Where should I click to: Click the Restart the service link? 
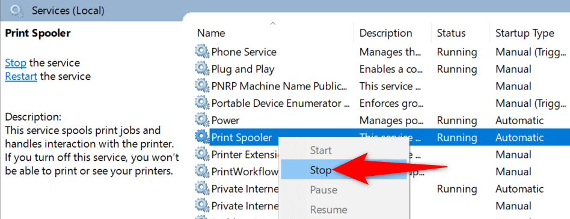pos(21,77)
